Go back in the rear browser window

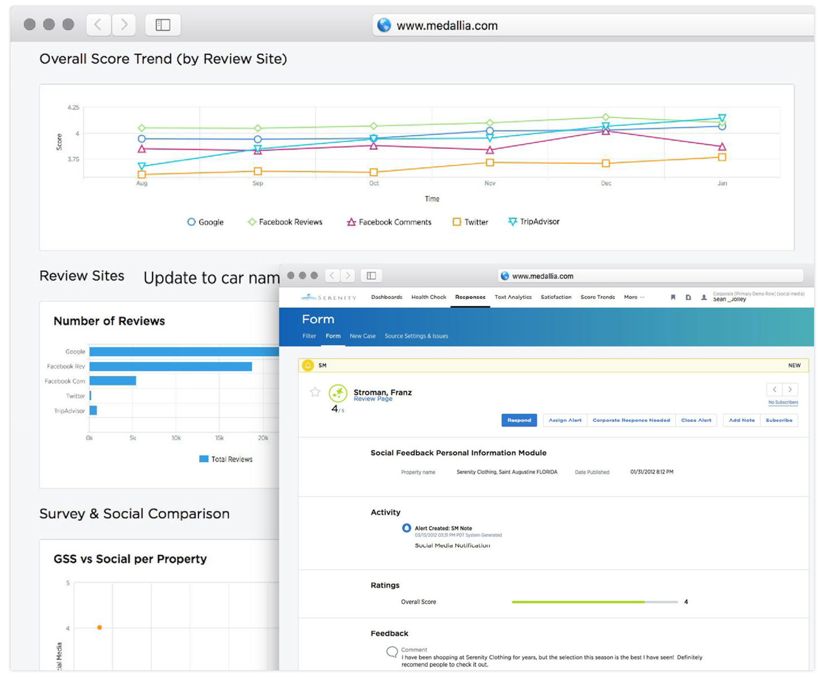click(99, 25)
